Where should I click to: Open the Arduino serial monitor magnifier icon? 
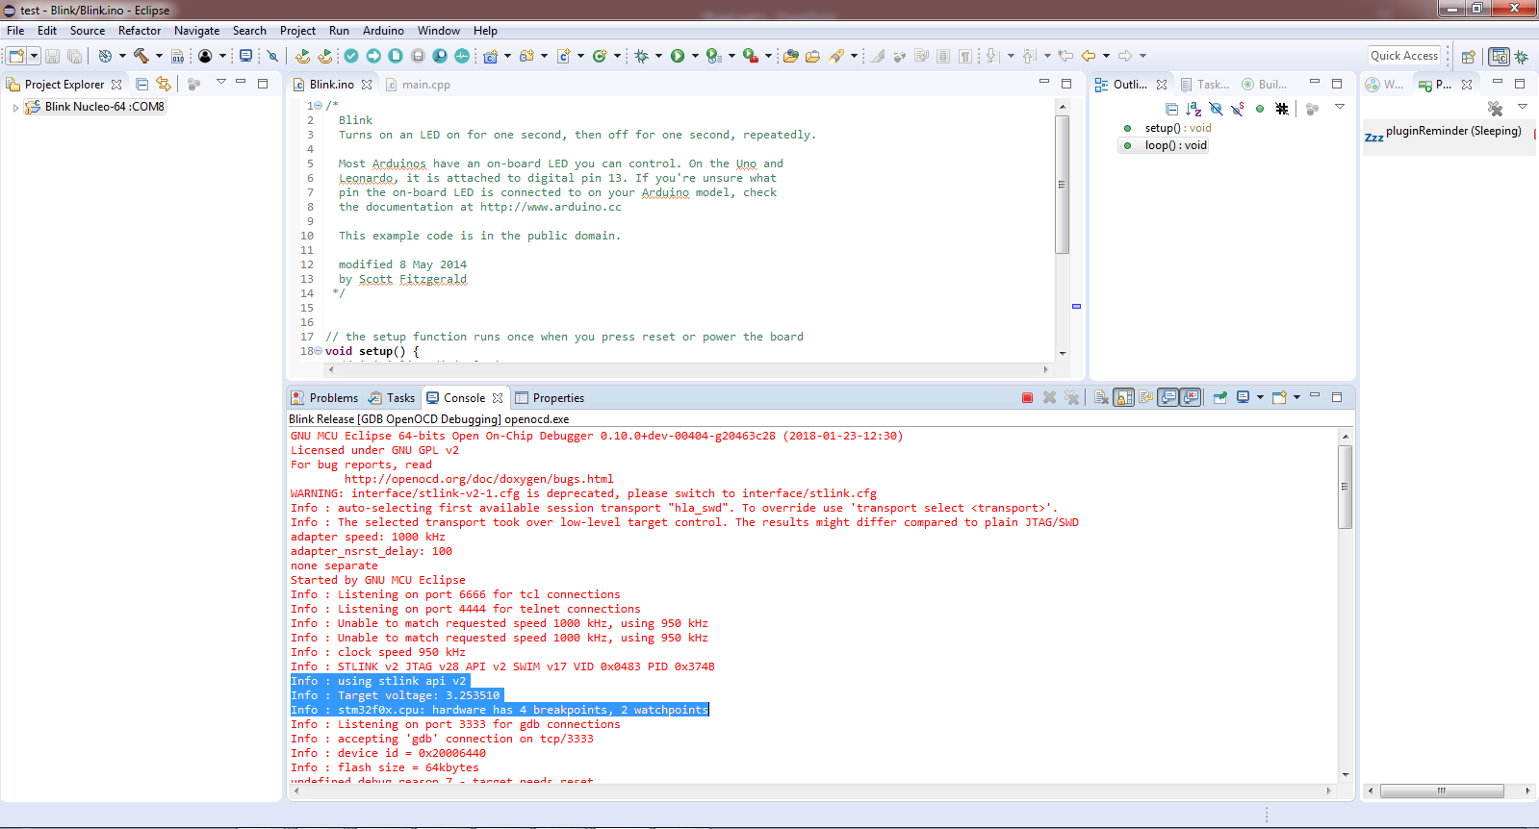tap(440, 56)
